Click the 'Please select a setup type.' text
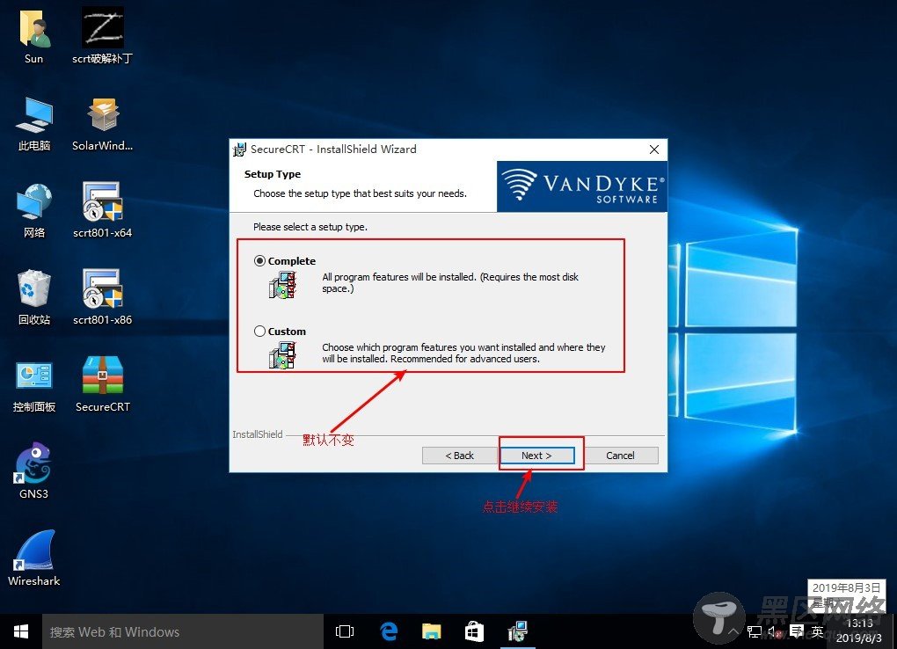897x649 pixels. (310, 227)
